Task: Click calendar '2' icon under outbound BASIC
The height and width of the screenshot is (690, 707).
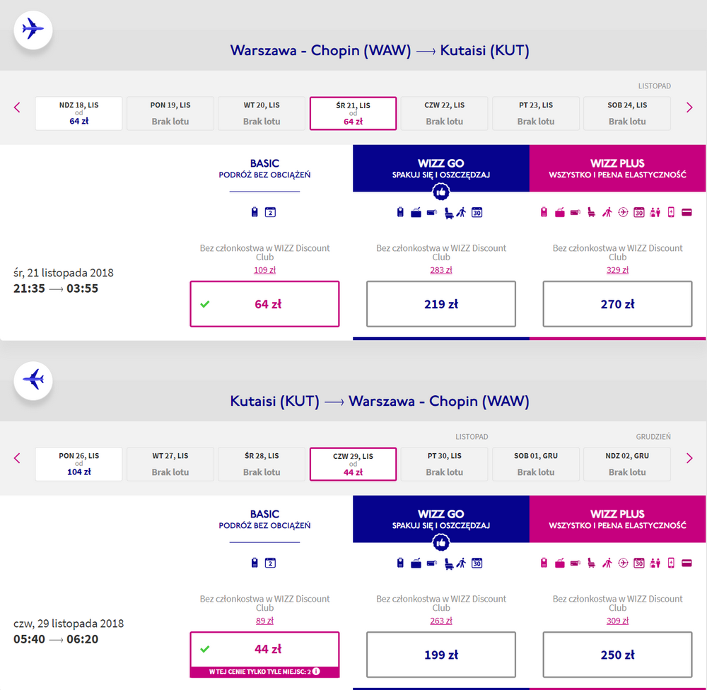Action: coord(270,212)
